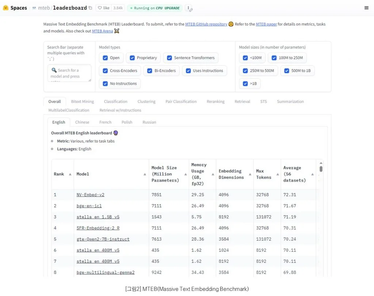This screenshot has width=374, height=296.
Task: Open the Retrieval tab
Action: click(x=243, y=102)
